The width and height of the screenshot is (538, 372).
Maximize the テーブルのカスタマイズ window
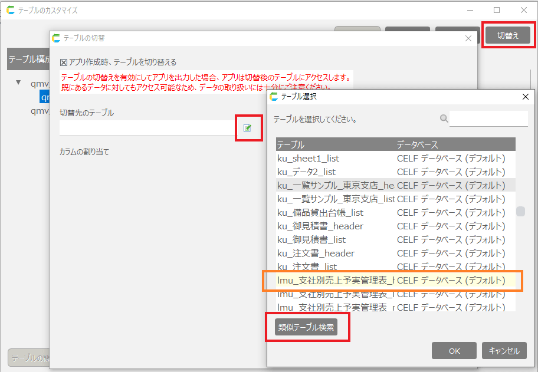click(496, 10)
